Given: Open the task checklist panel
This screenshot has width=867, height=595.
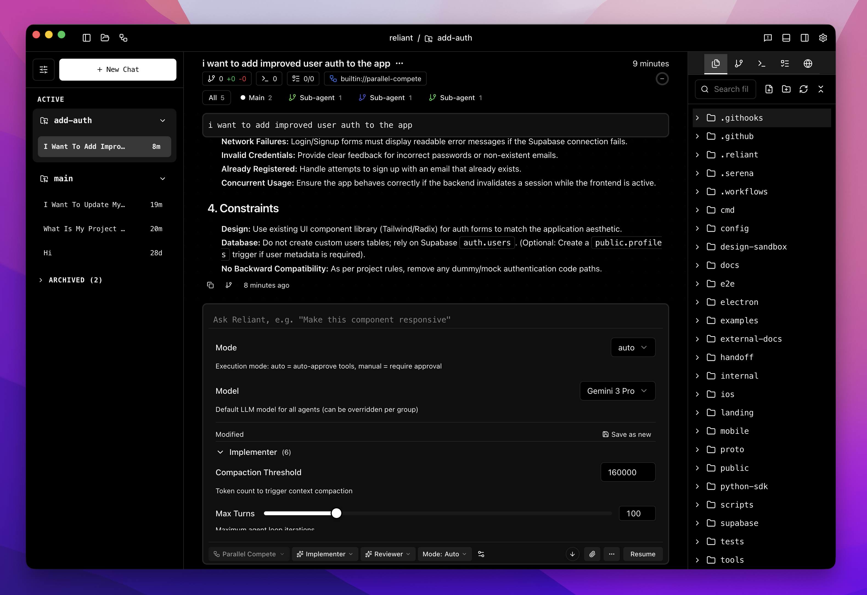Looking at the screenshot, I should pyautogui.click(x=785, y=63).
